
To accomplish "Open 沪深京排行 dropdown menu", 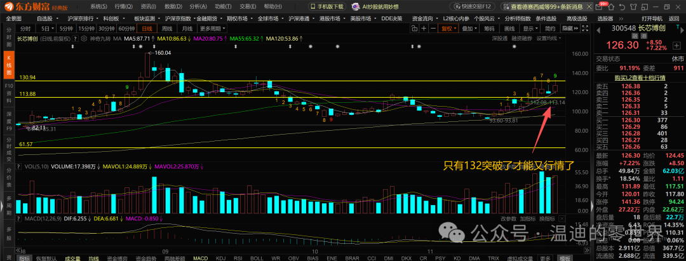I will (83, 18).
